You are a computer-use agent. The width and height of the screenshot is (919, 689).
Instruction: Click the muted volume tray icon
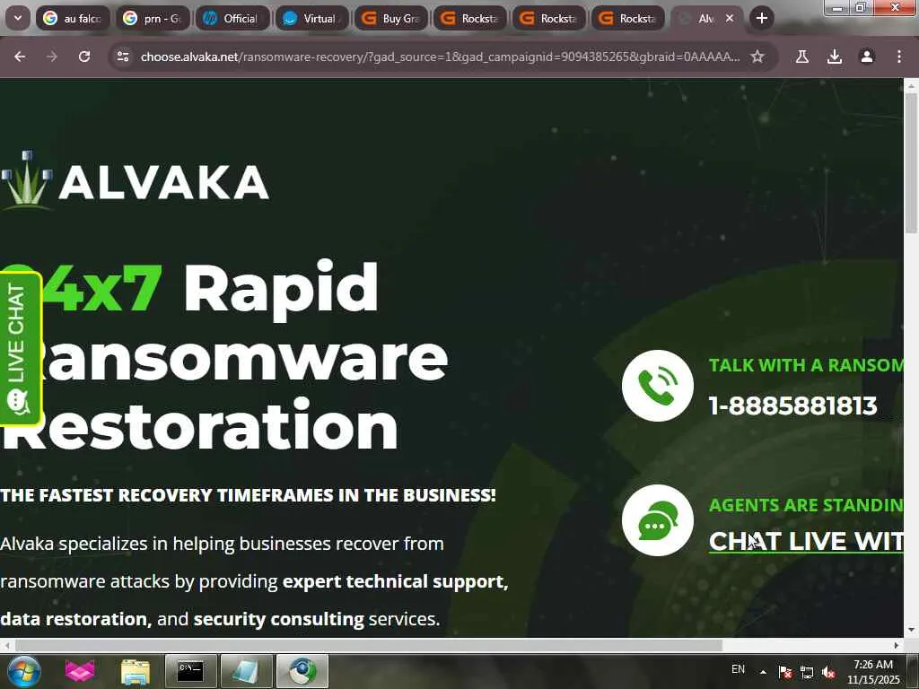[x=828, y=672]
